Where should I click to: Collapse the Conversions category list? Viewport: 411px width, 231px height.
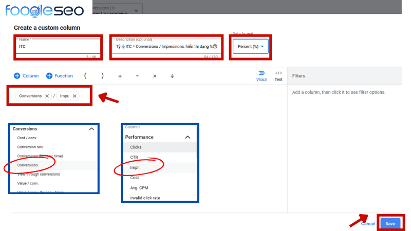pos(91,129)
